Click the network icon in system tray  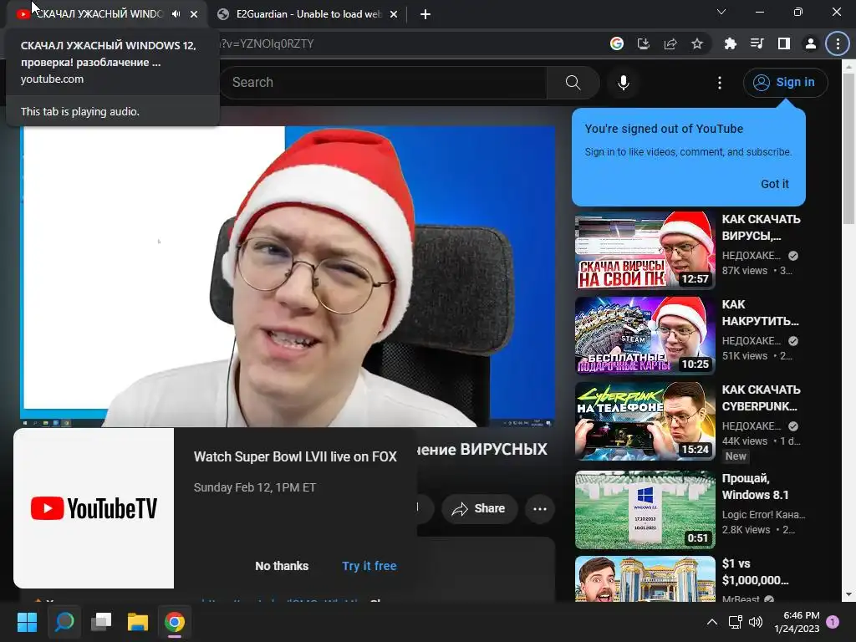pos(736,622)
